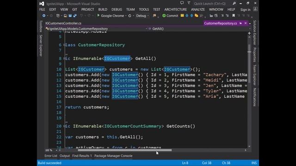Click the Sign in link

246,10
